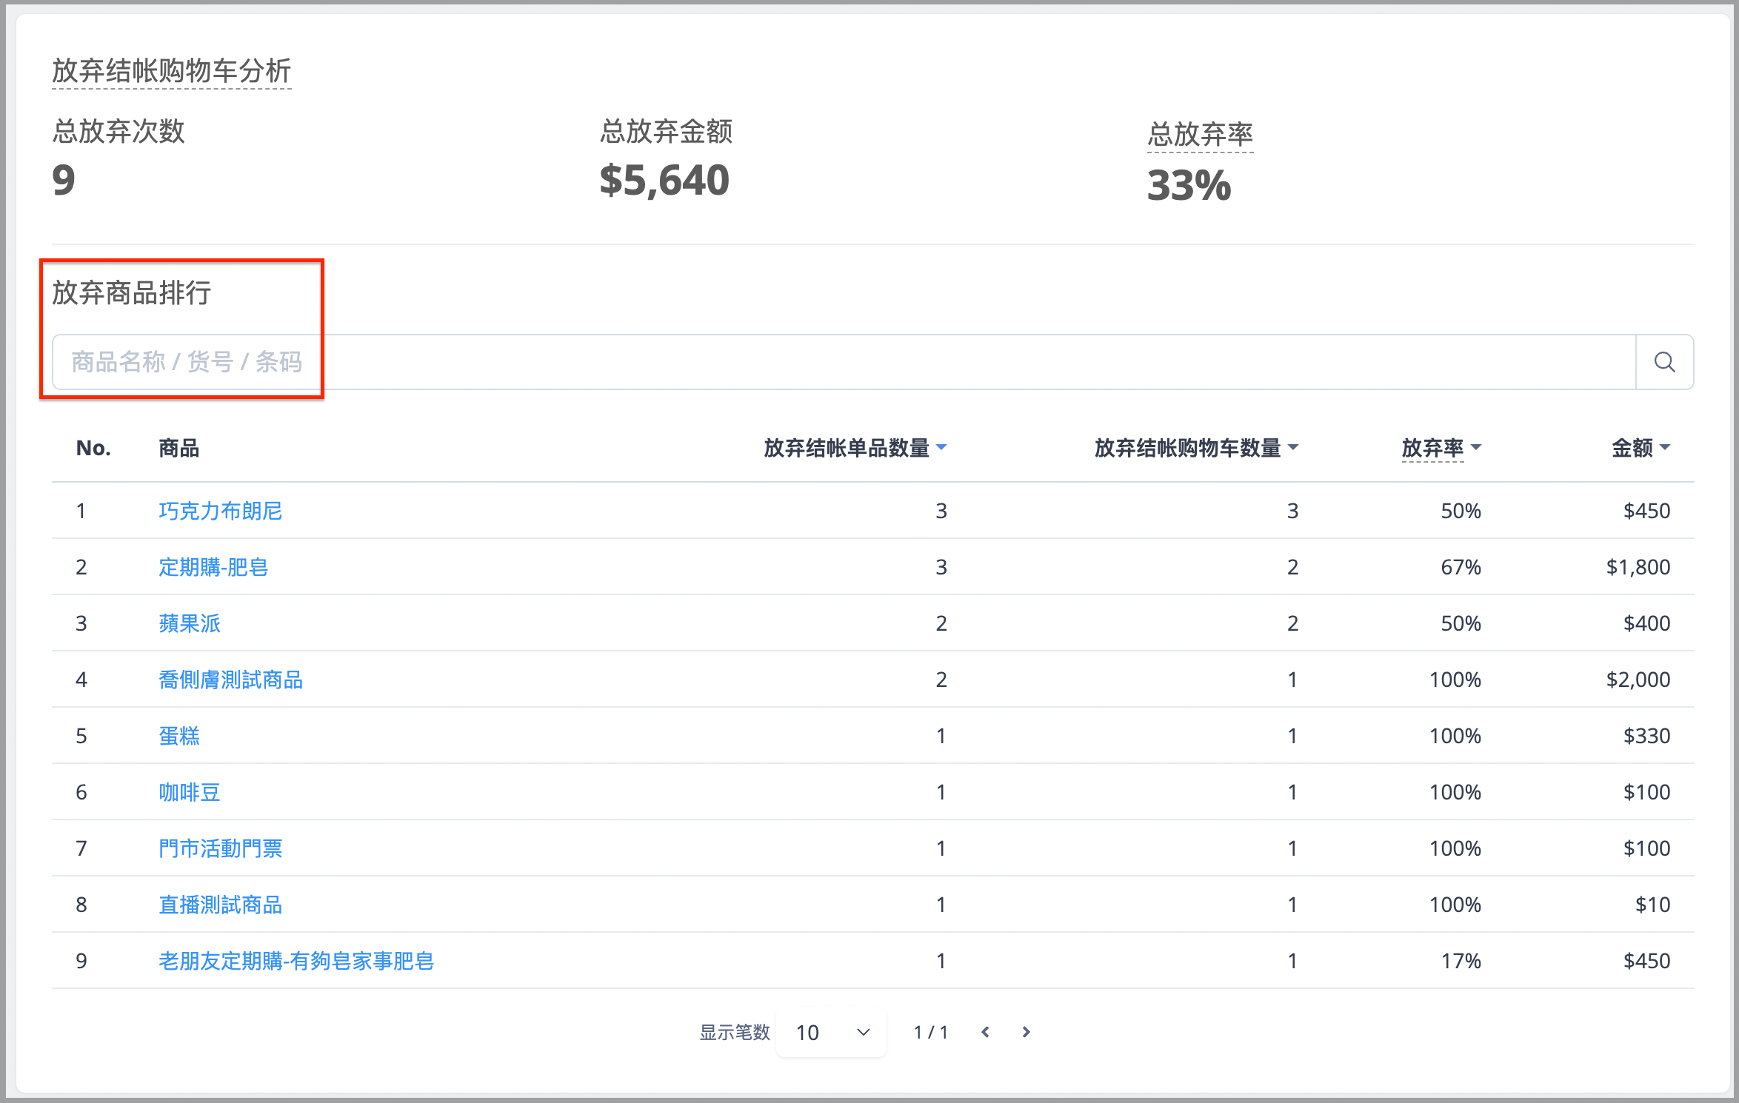Open the 显示笔数 rows dropdown
This screenshot has width=1739, height=1103.
[x=831, y=1032]
